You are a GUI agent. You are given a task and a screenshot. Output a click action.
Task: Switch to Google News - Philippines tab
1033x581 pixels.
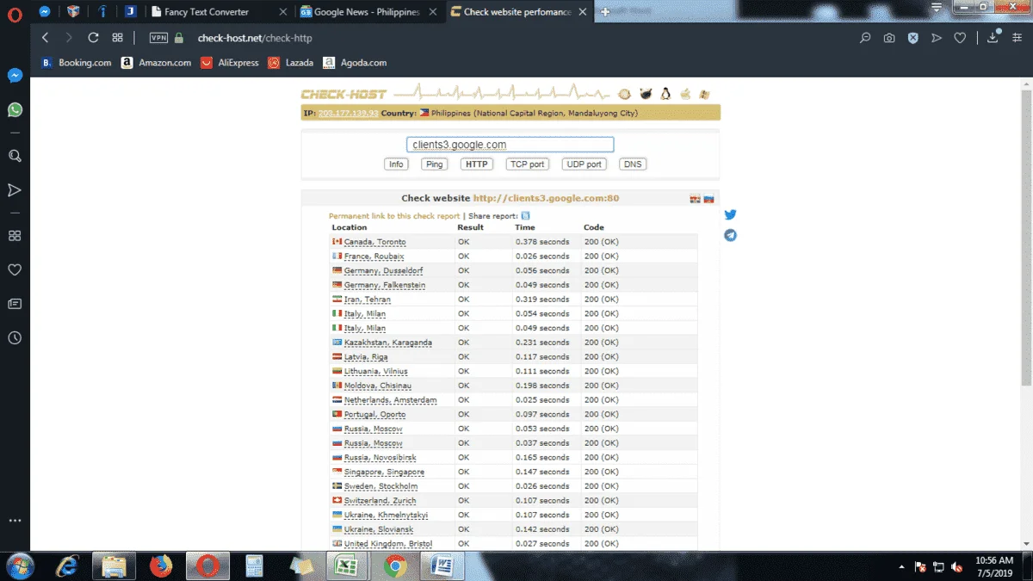pos(370,12)
